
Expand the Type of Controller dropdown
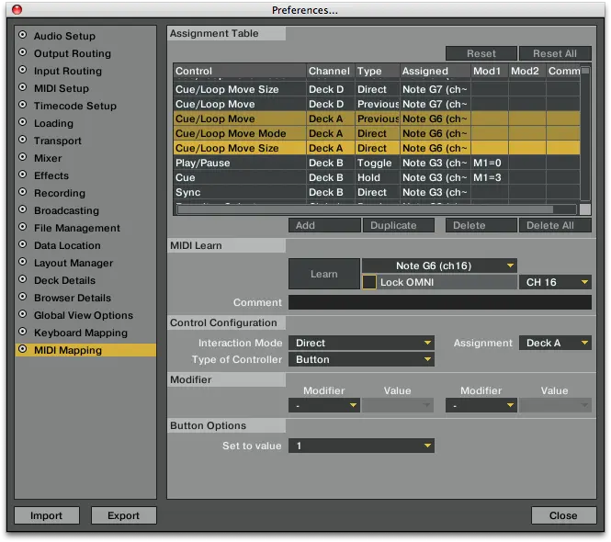click(x=362, y=359)
